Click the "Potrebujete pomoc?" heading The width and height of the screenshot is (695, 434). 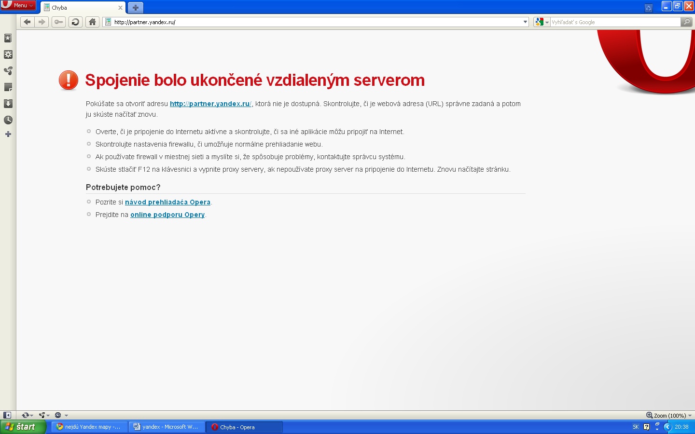pos(123,187)
